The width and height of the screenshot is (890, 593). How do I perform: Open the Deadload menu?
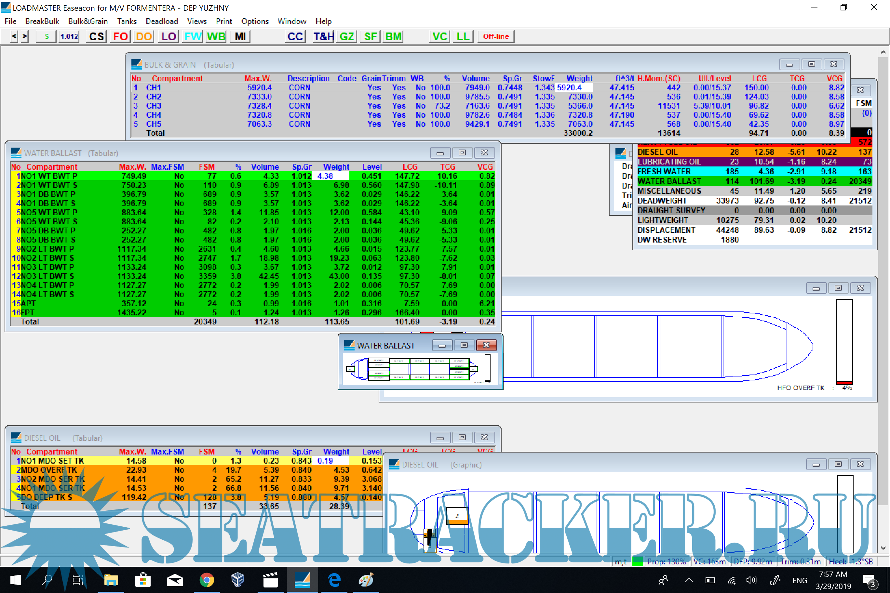pos(162,21)
